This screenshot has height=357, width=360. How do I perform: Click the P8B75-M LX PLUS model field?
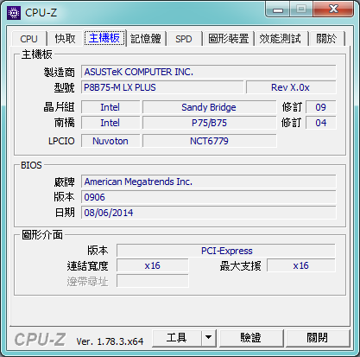(162, 87)
